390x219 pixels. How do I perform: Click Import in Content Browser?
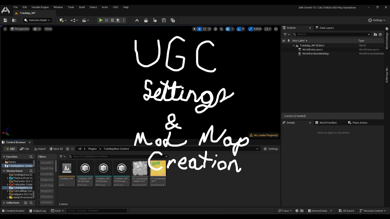point(40,149)
